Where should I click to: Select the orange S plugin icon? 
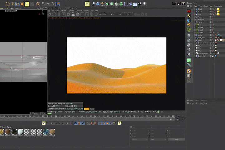[189, 71]
